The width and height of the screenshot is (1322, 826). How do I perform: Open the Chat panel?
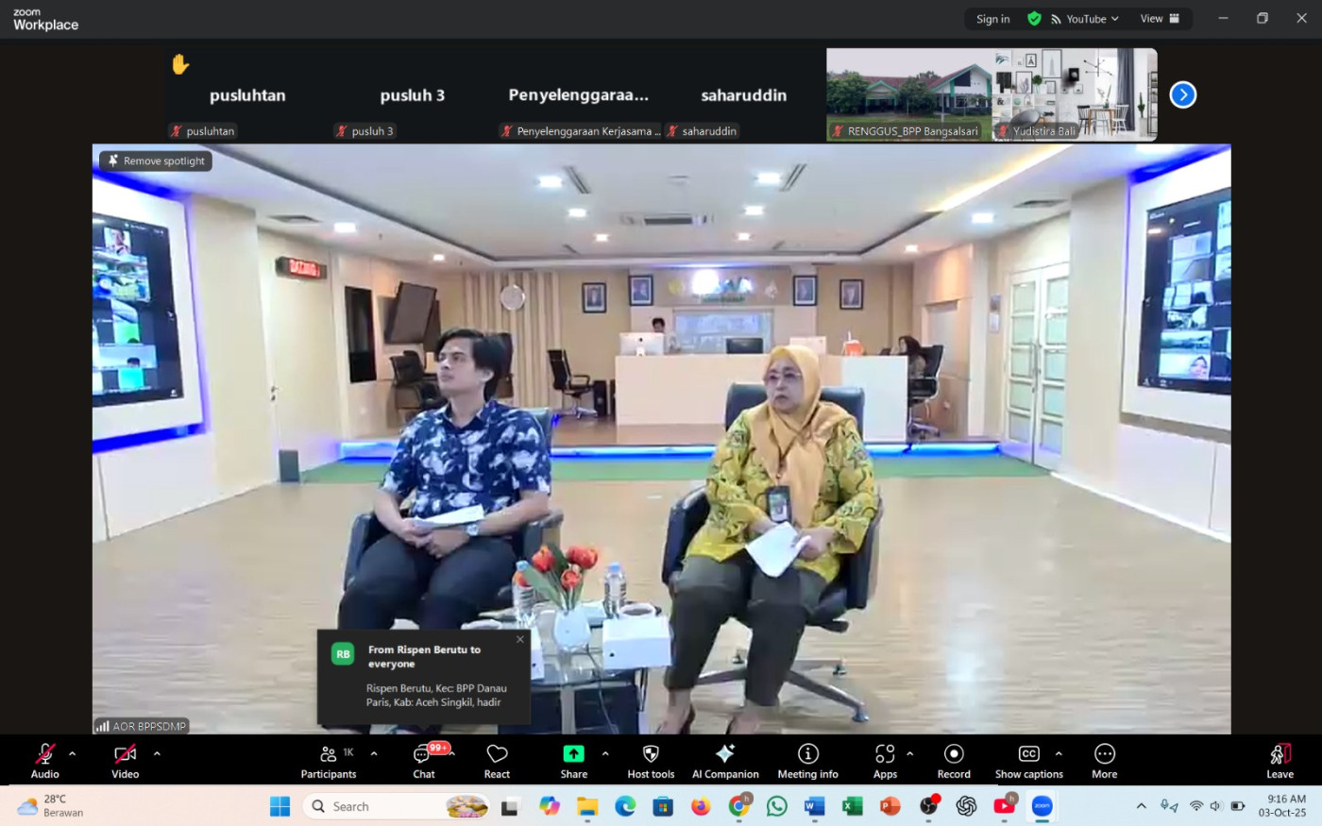(424, 761)
